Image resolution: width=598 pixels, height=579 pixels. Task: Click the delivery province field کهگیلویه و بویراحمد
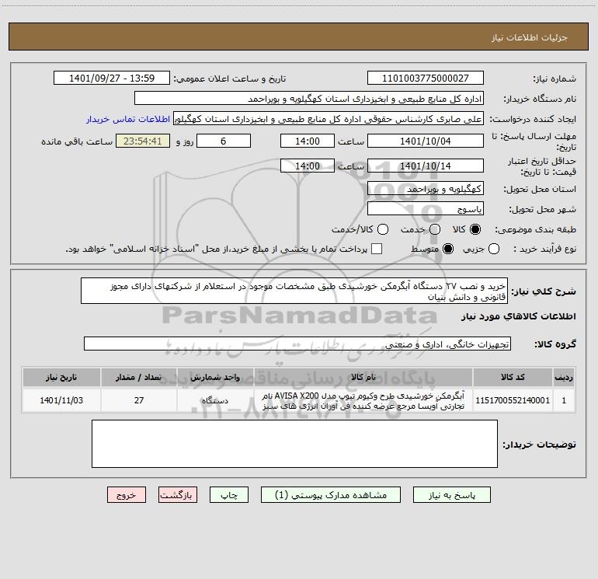(426, 189)
